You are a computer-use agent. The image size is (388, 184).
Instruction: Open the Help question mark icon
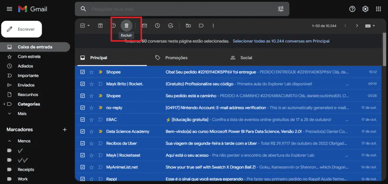tap(352, 9)
